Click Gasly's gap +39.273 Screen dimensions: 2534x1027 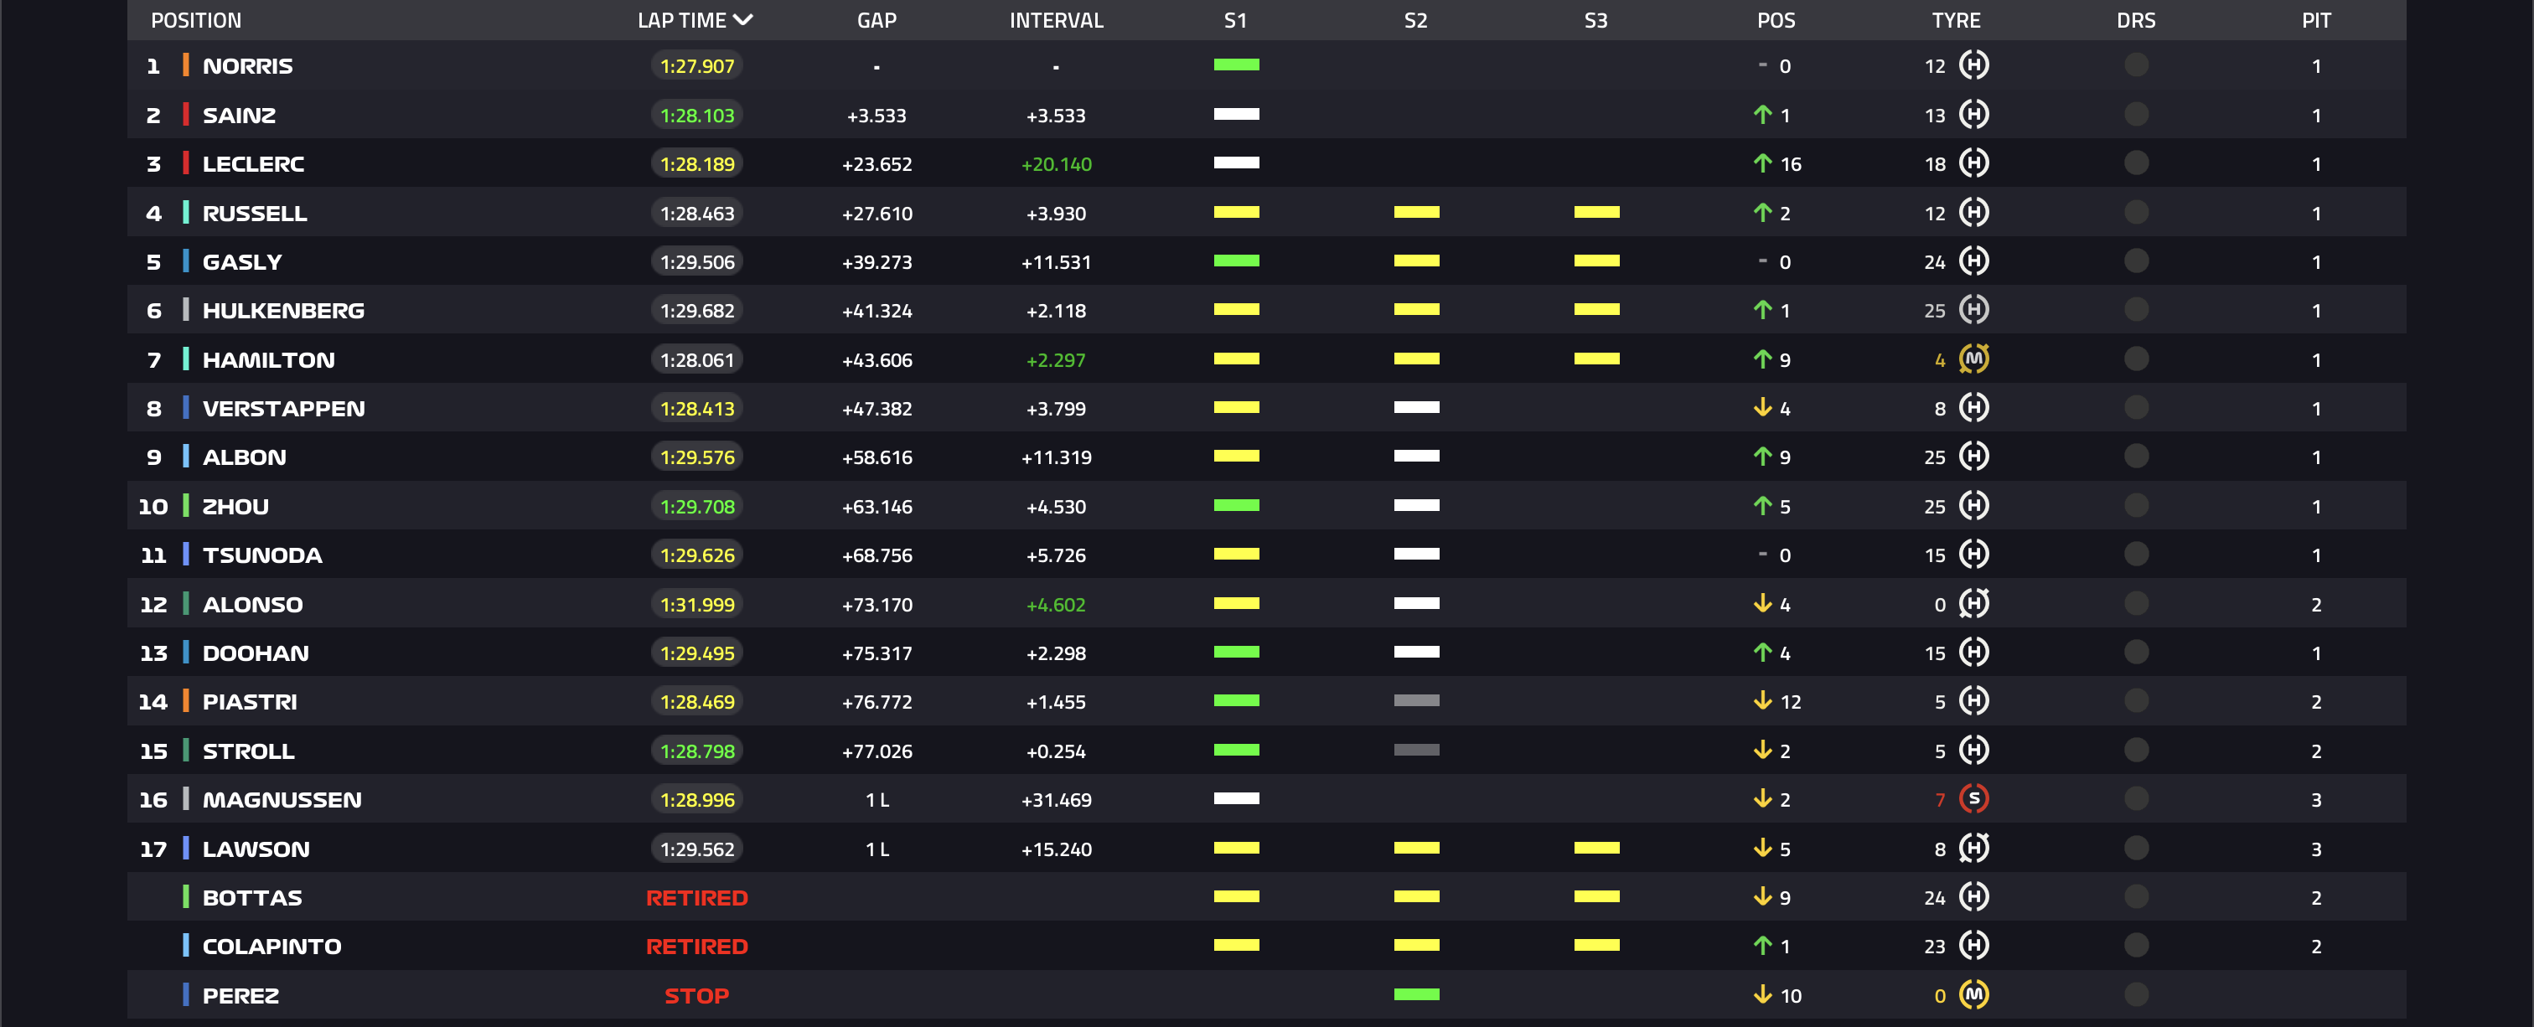877,261
